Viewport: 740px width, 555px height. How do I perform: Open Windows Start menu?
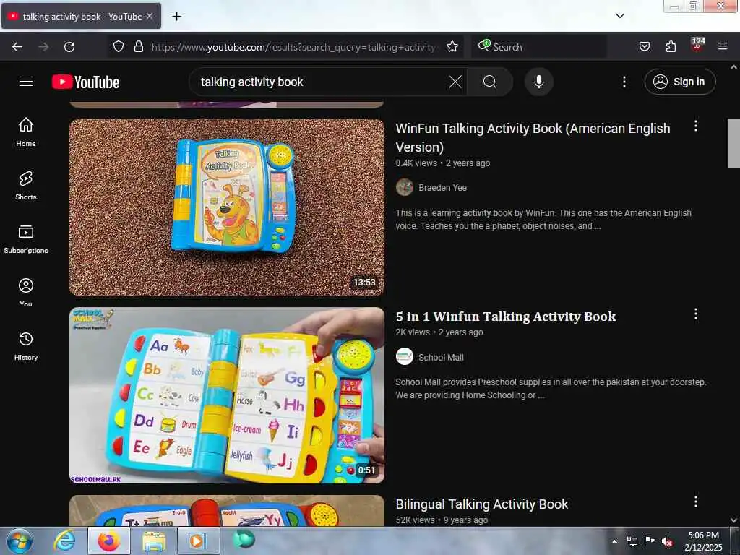19,541
